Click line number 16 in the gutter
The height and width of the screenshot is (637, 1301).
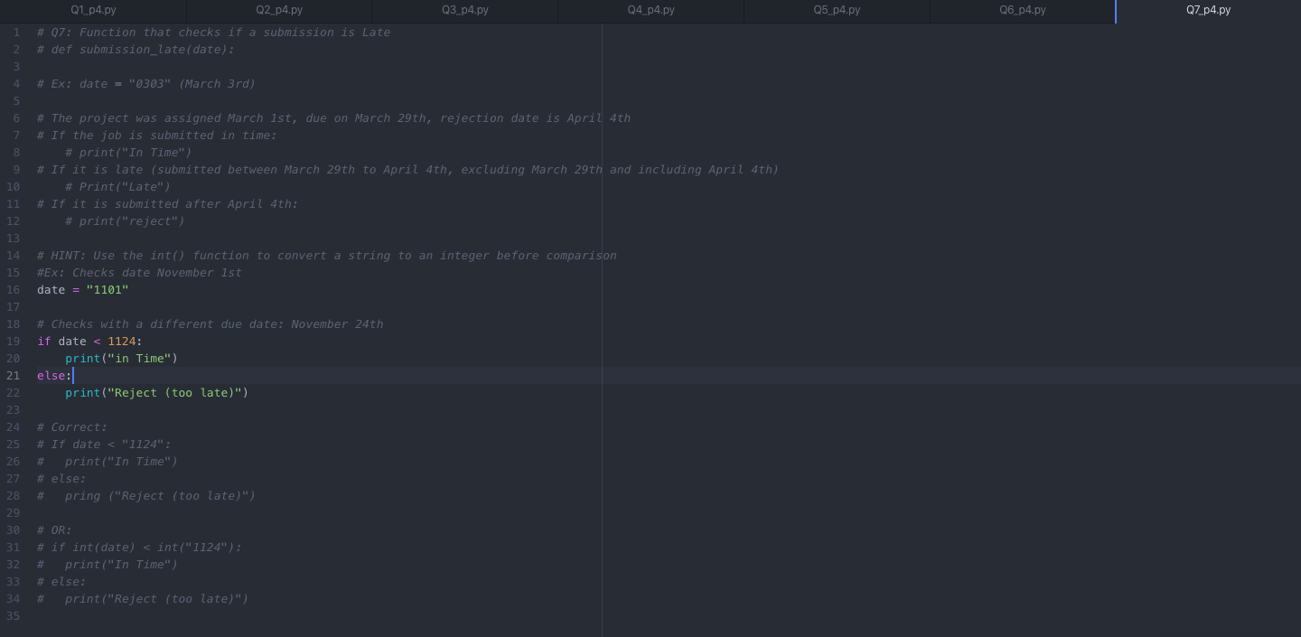tap(14, 290)
